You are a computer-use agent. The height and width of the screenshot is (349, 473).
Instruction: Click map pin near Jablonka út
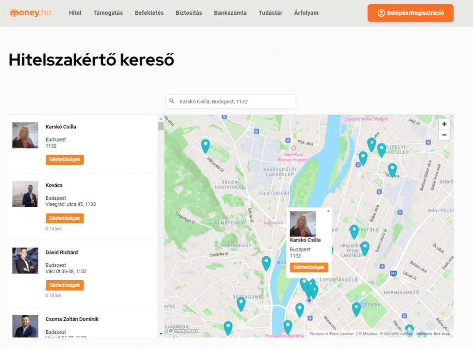pos(206,146)
